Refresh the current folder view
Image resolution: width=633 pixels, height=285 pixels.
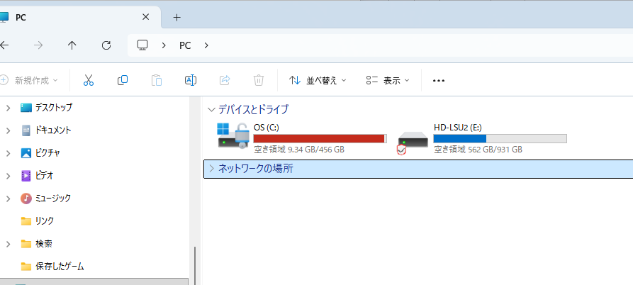tap(106, 45)
